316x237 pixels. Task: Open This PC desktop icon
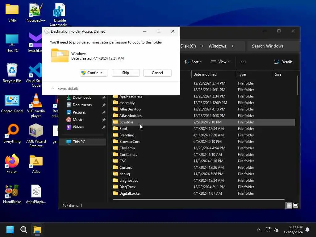pos(12,43)
